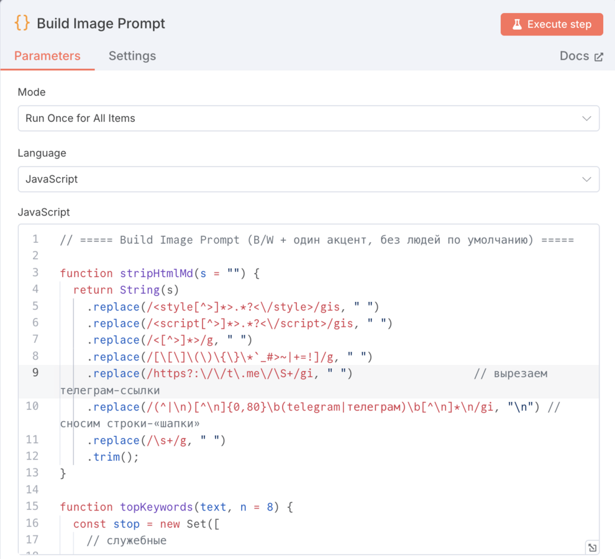
Task: Click line number 9 in the gutter
Action: click(x=35, y=373)
